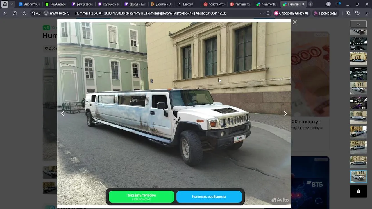This screenshot has width=372, height=209.
Task: Switch to the Anonymous tab
Action: (x=29, y=4)
